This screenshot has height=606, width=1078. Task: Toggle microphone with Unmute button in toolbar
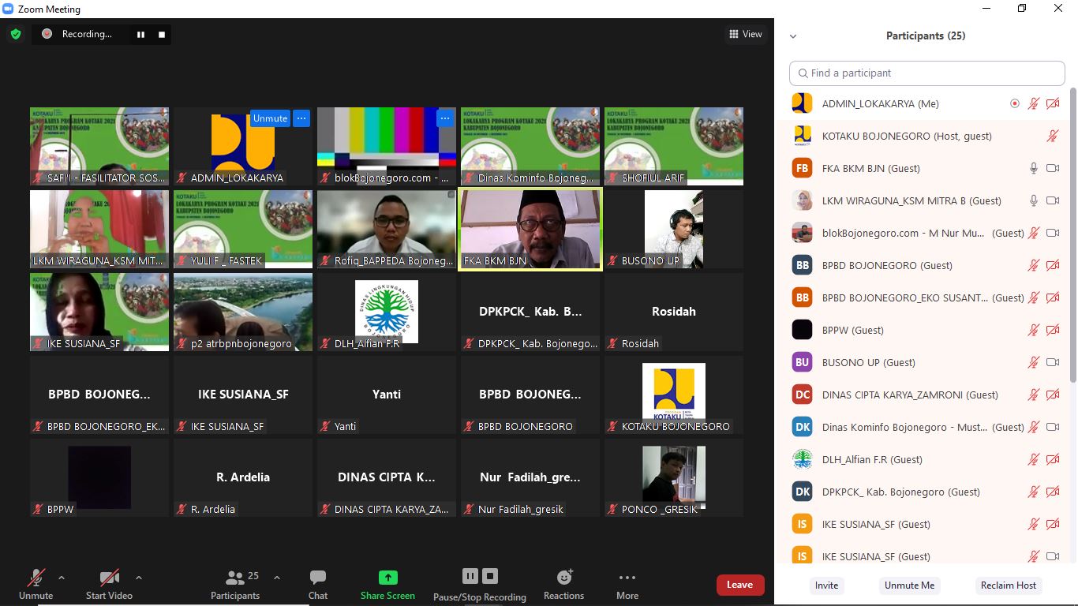point(36,578)
